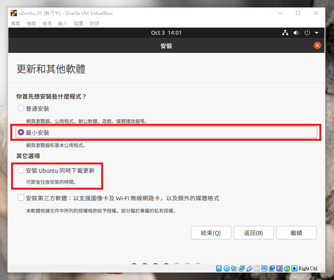Open the 機器 menu

31,23
